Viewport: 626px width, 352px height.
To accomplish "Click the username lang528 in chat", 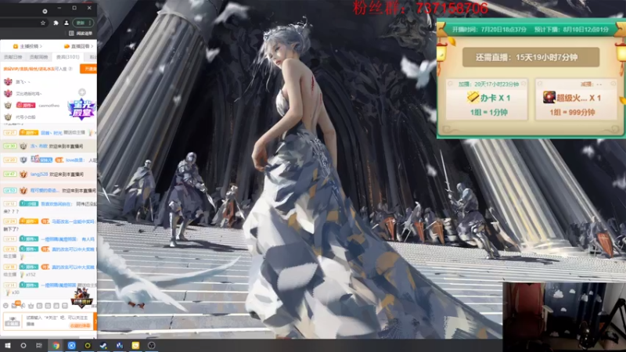I will [x=38, y=174].
